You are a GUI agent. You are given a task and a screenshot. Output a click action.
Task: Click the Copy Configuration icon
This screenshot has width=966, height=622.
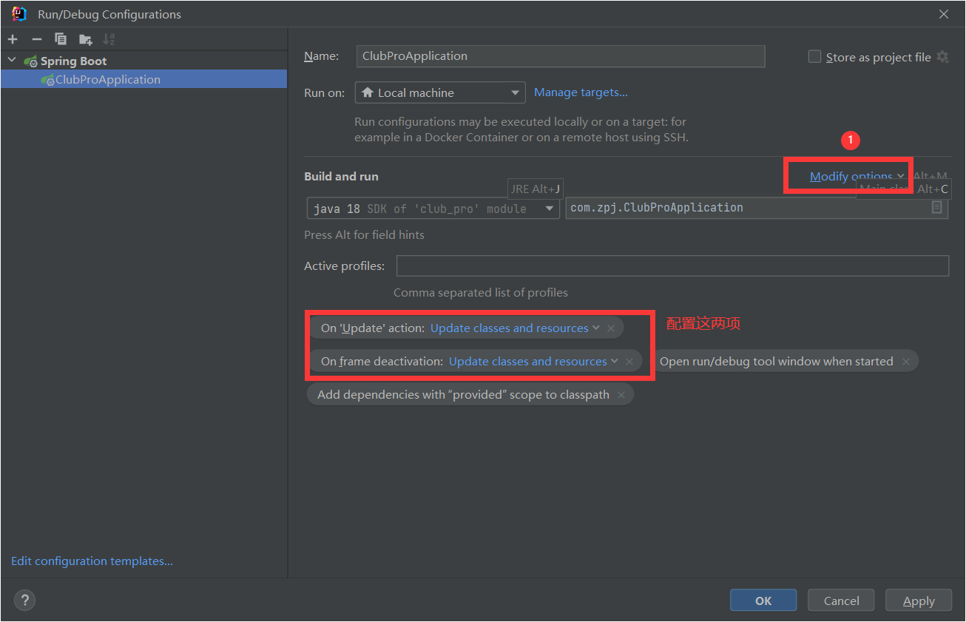click(x=61, y=39)
